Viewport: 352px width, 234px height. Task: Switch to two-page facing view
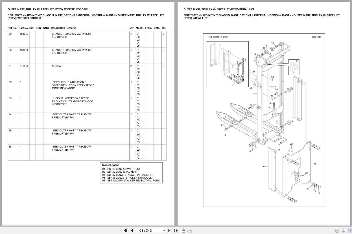pyautogui.click(x=349, y=231)
